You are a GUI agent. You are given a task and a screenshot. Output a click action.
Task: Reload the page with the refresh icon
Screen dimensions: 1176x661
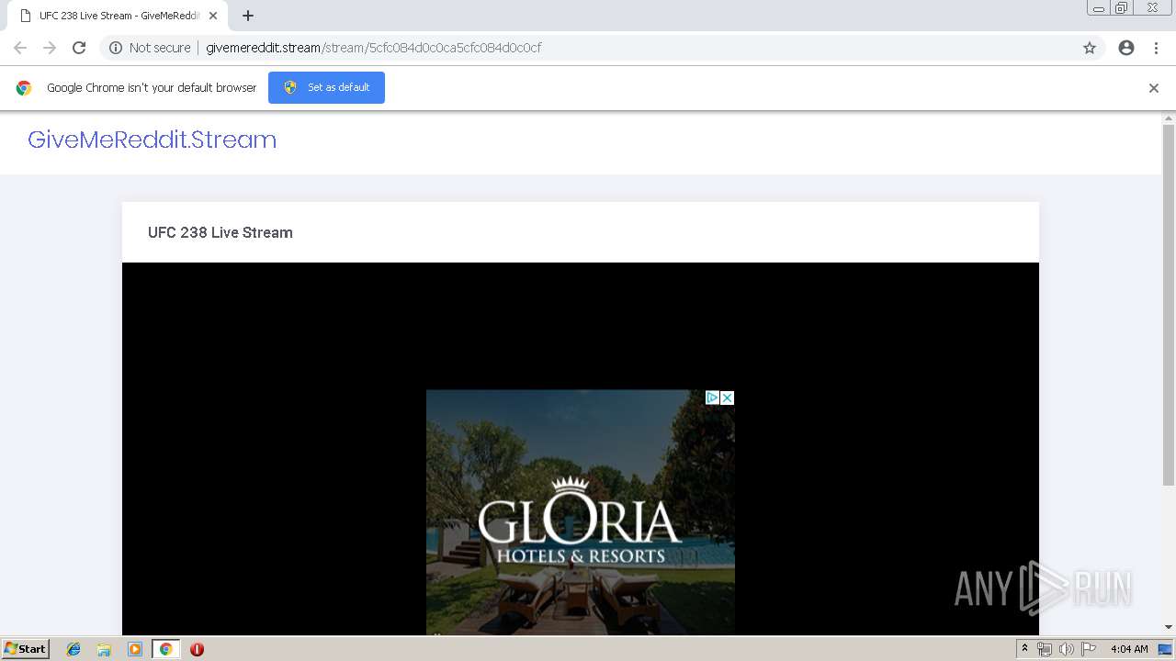pyautogui.click(x=79, y=48)
